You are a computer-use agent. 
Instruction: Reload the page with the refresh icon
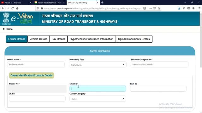pyautogui.click(x=13, y=8)
